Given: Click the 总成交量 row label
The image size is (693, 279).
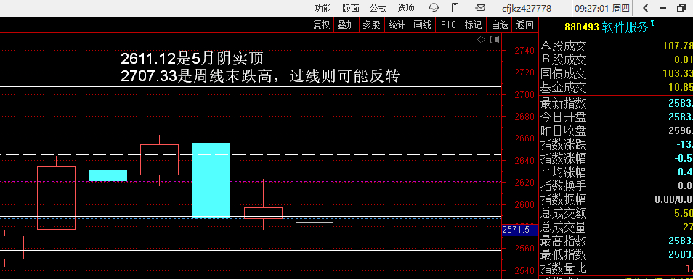Looking at the screenshot, I should (564, 227).
